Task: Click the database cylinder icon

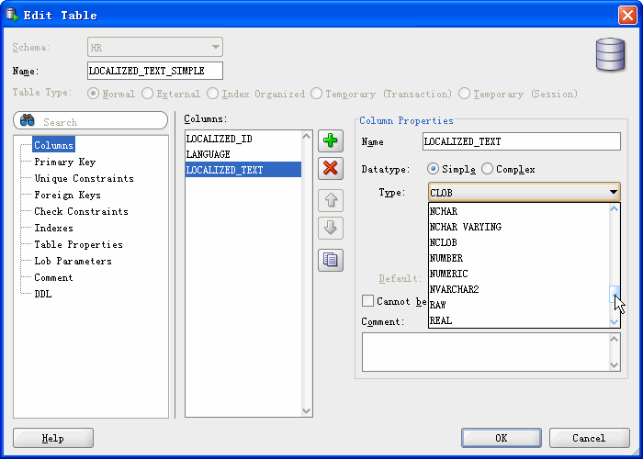Action: point(610,54)
